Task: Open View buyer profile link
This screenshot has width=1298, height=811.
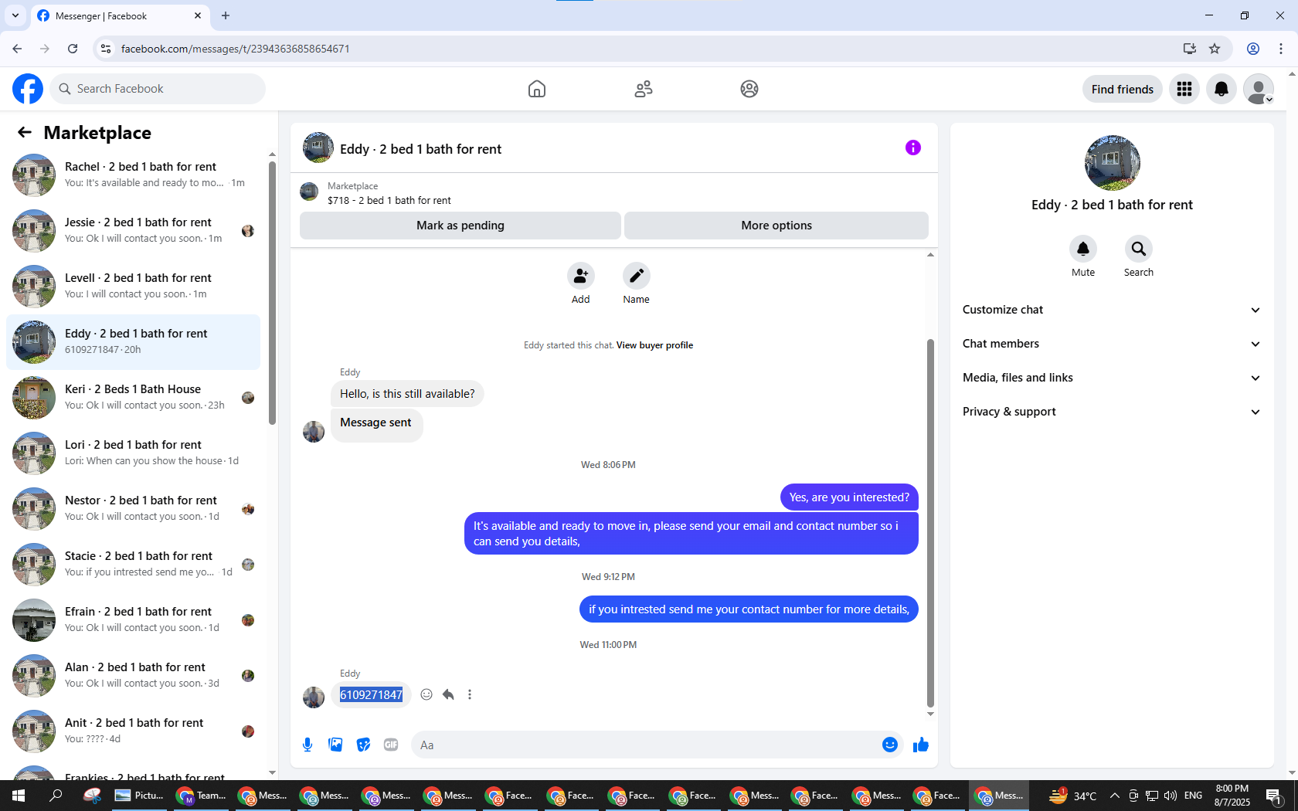Action: coord(654,345)
